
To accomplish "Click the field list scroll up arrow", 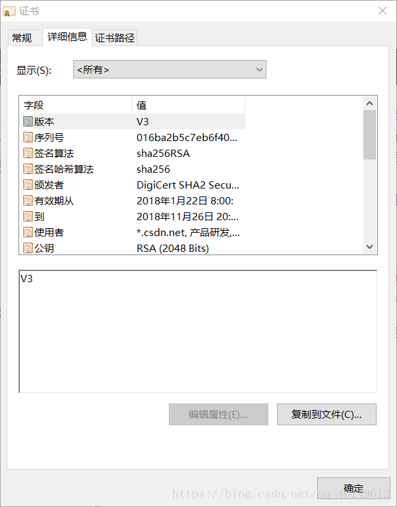I will click(x=369, y=104).
